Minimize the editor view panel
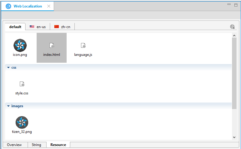 tap(229, 4)
